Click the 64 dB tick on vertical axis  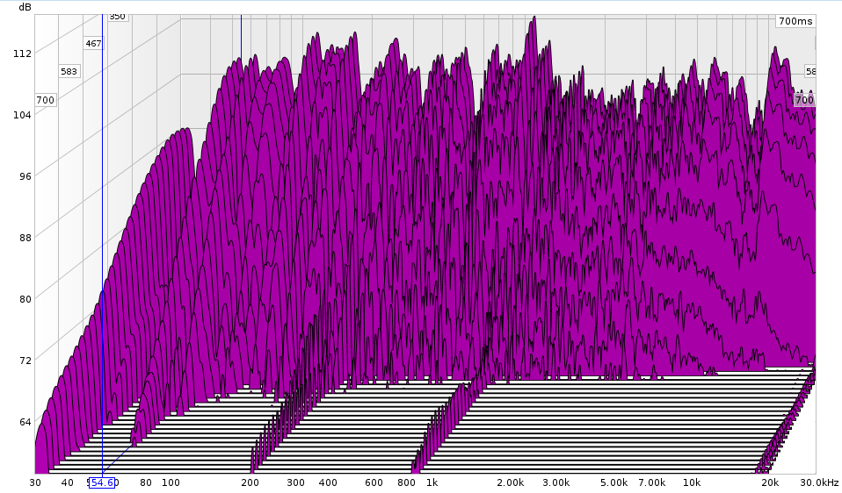25,422
